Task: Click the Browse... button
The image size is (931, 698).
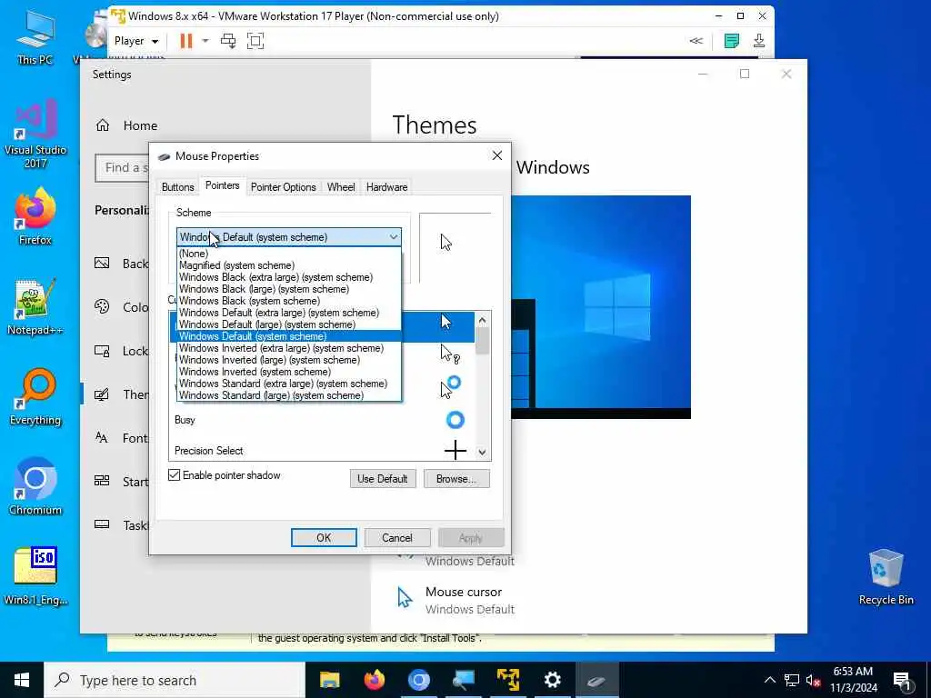Action: [x=456, y=478]
